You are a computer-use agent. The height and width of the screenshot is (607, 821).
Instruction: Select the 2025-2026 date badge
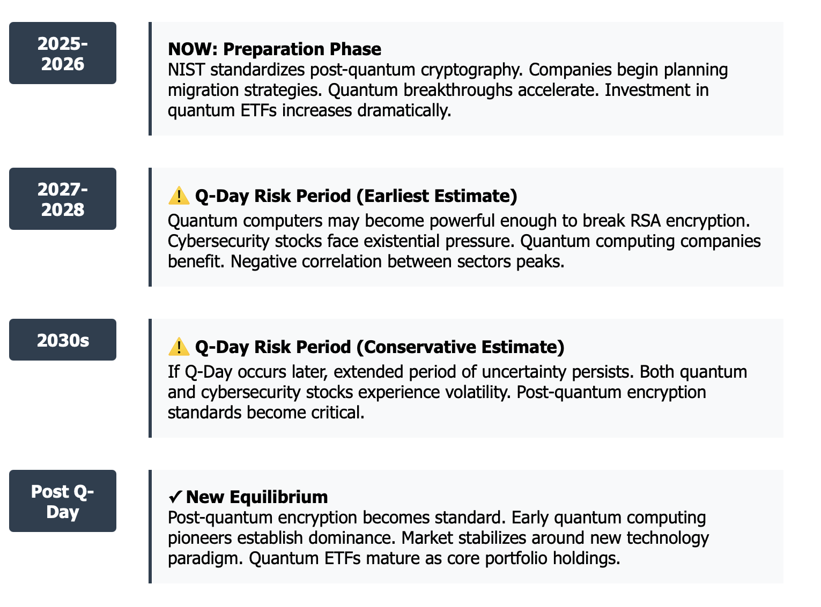pos(63,53)
